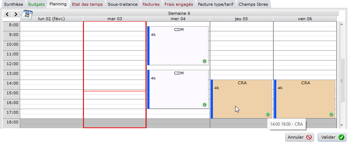Screen dimensions: 349x144
Task: Click the lun 02 (févr.) day header
Action: (x=52, y=19)
